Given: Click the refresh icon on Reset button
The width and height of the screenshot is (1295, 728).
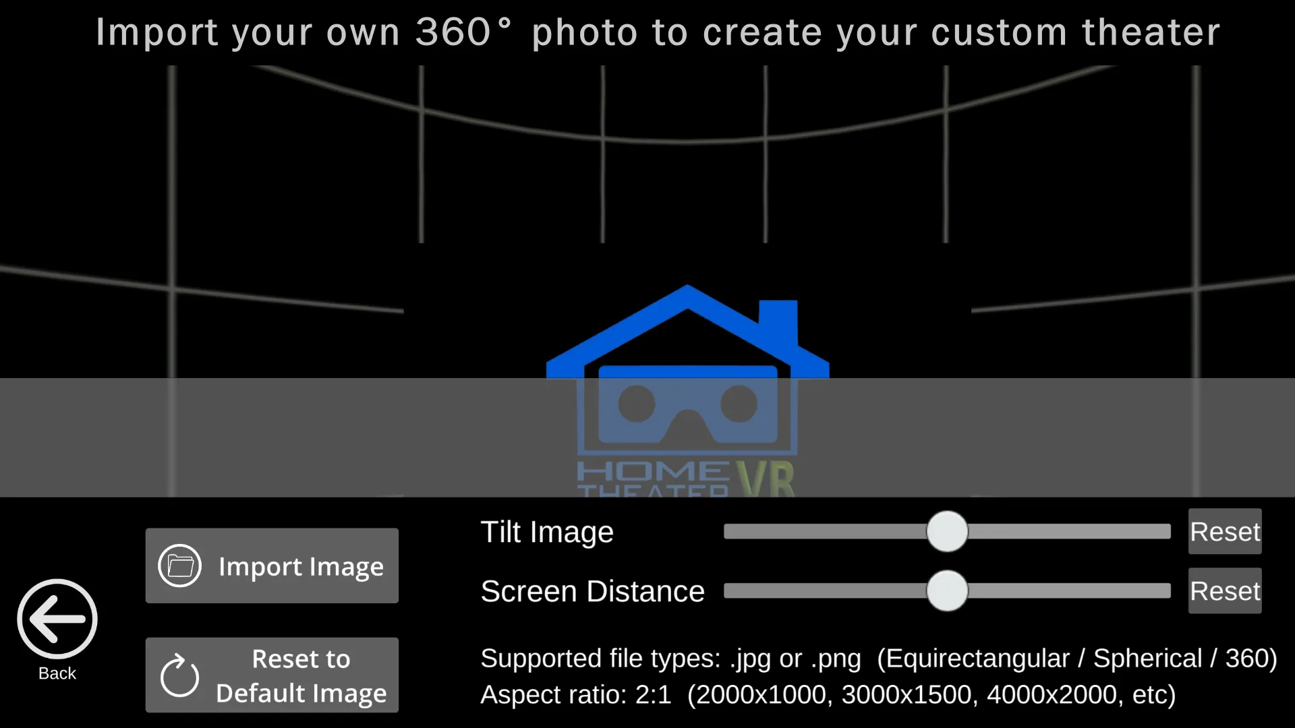Looking at the screenshot, I should [179, 675].
